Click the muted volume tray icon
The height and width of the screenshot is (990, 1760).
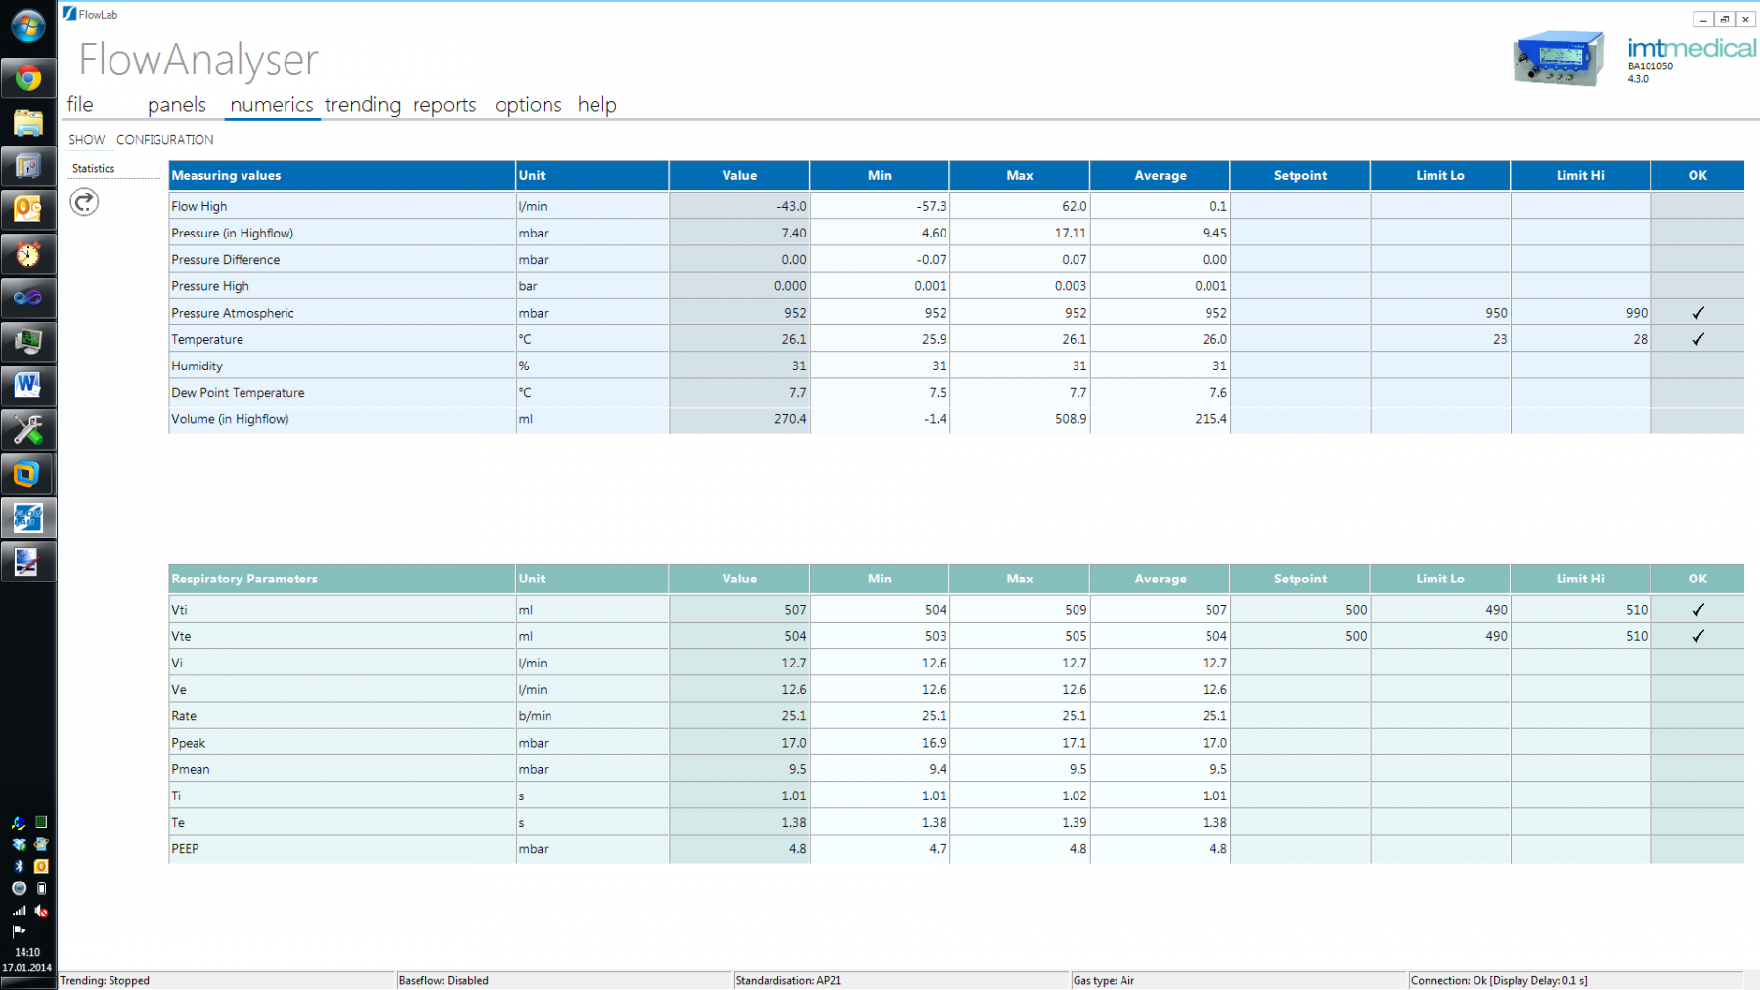point(41,910)
